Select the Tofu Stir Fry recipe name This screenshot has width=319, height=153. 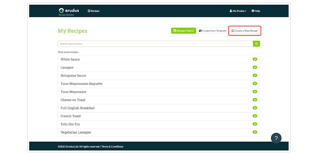click(x=70, y=124)
